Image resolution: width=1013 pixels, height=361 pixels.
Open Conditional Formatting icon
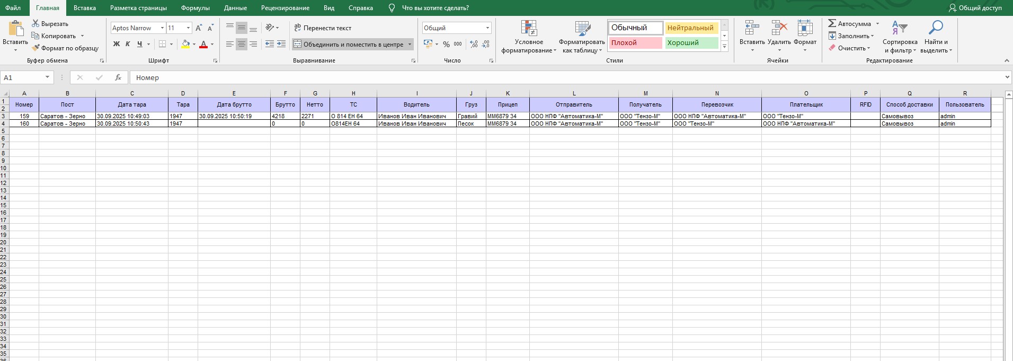(x=529, y=29)
